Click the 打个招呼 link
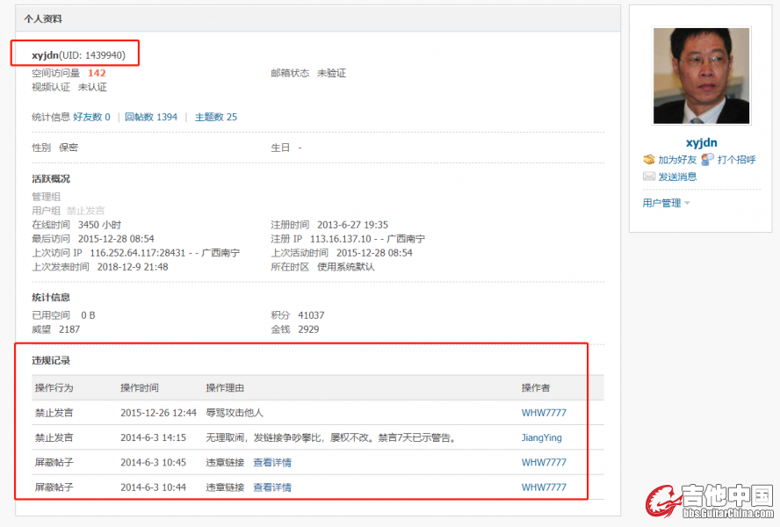Viewport: 780px width, 527px height. pyautogui.click(x=736, y=160)
